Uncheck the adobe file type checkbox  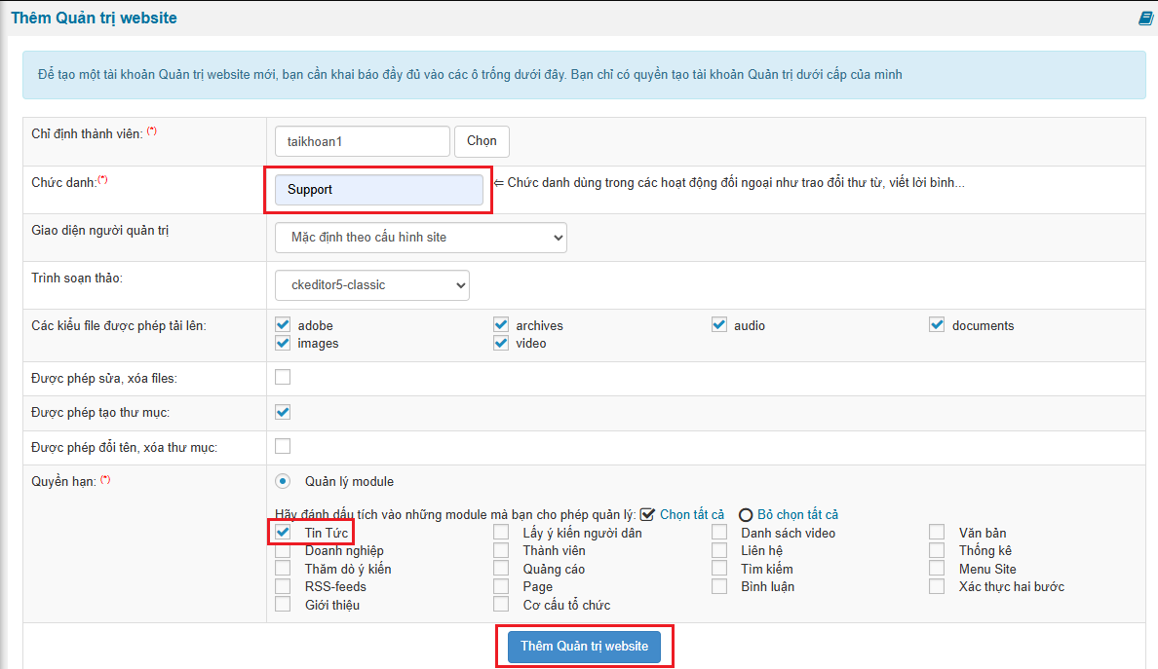tap(283, 325)
